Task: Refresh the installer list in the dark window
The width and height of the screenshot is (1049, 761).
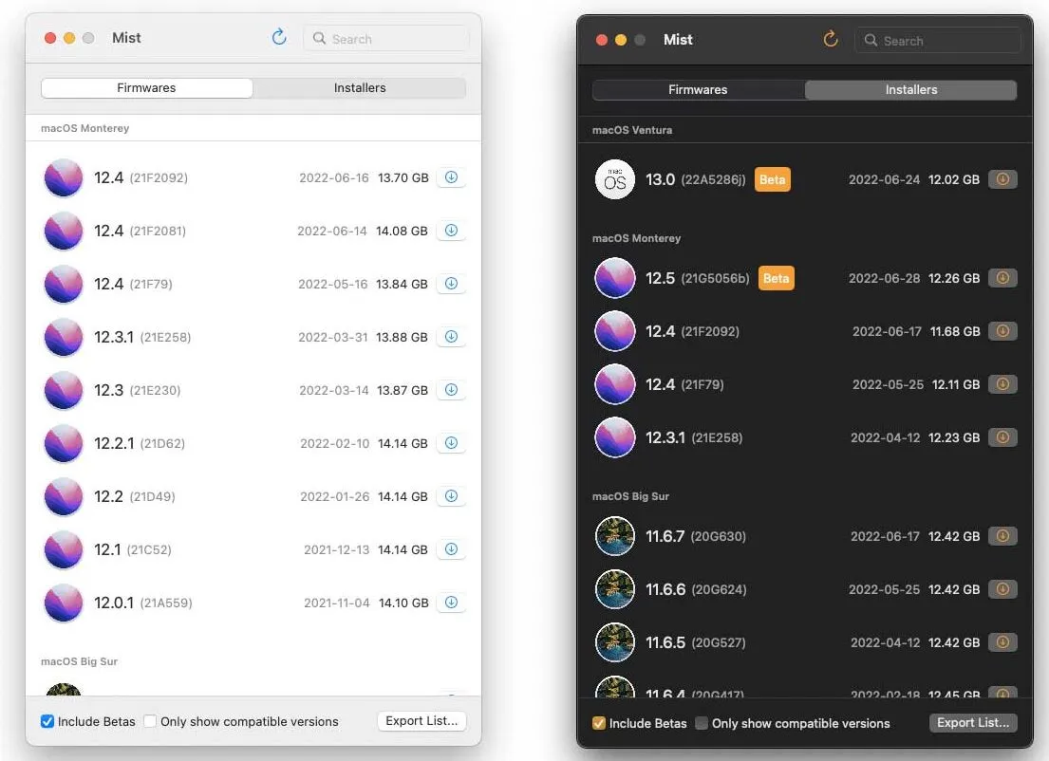Action: (x=831, y=40)
